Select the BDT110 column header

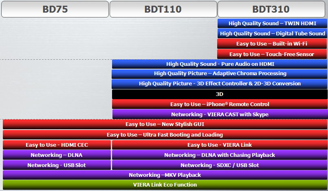point(163,9)
